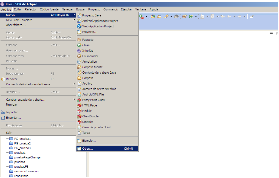Select Otras... at the submenu bottom
Screen dimensions: 279x178
[x=107, y=149]
